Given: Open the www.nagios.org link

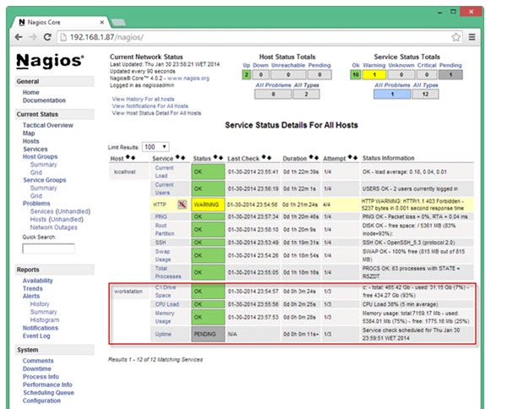Looking at the screenshot, I should tap(188, 79).
